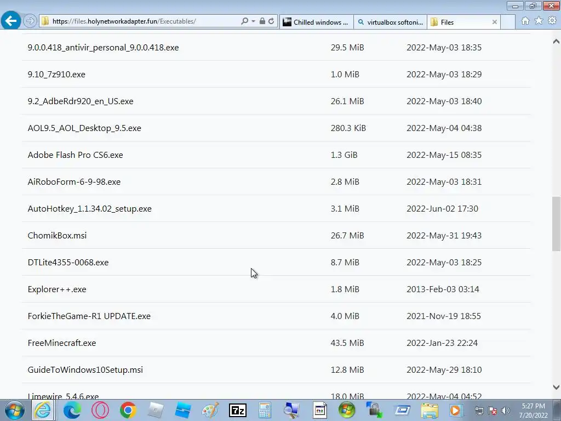This screenshot has width=561, height=421.
Task: Click the 43.5 MiB size value
Action: pos(347,343)
